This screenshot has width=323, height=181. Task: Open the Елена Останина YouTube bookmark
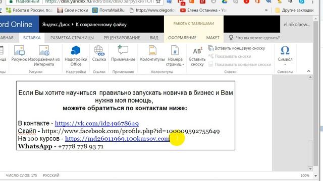(203, 10)
